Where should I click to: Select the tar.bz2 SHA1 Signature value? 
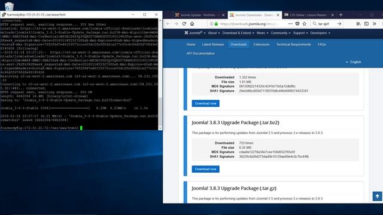274,156
